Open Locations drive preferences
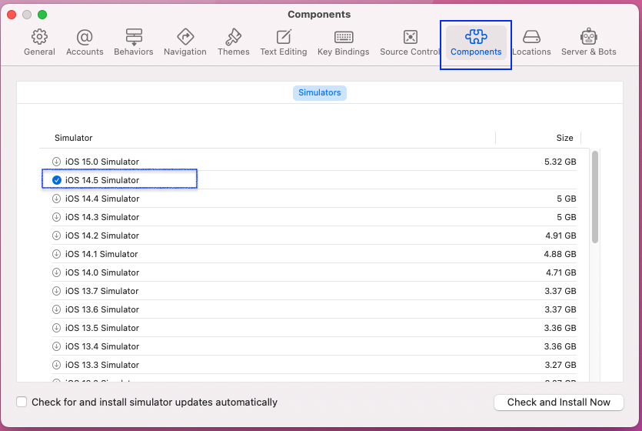642x431 pixels. tap(531, 42)
